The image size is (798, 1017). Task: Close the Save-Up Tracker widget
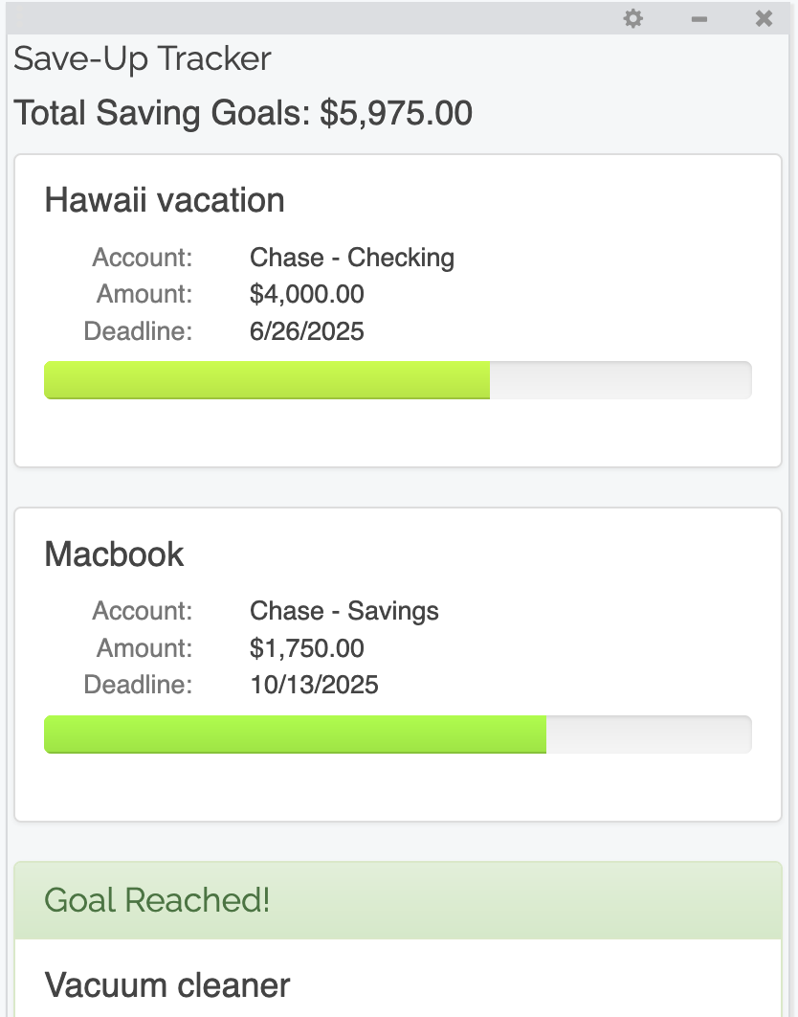(x=764, y=18)
